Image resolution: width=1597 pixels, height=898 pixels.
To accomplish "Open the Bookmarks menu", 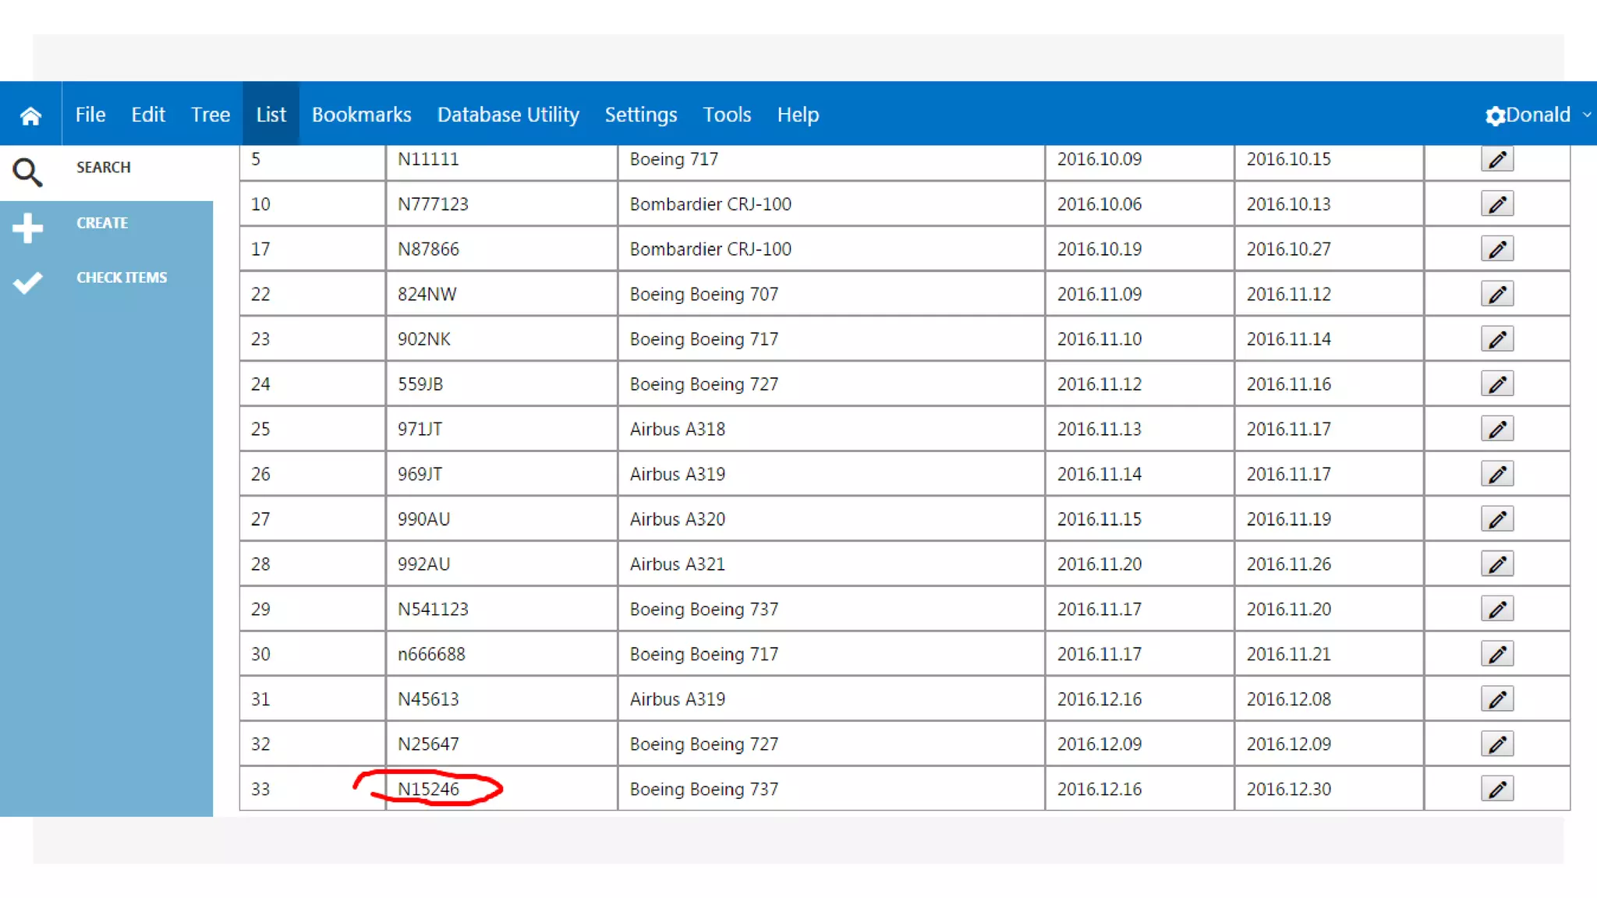I will pos(361,115).
